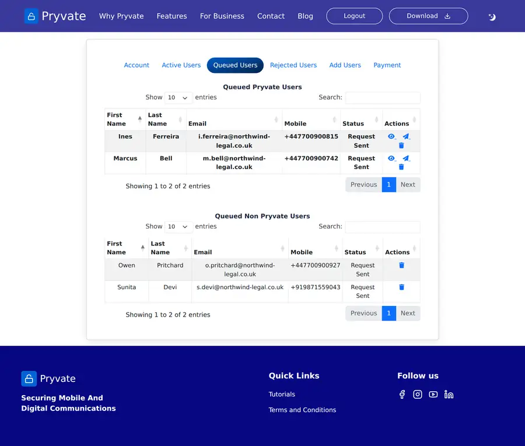Focus Search field for Queued Pryvate Users
525x446 pixels.
382,98
